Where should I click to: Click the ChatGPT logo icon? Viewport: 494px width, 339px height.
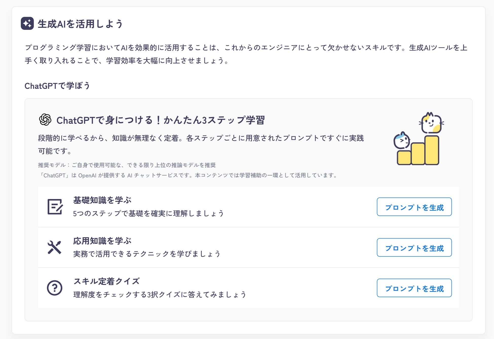coord(45,120)
